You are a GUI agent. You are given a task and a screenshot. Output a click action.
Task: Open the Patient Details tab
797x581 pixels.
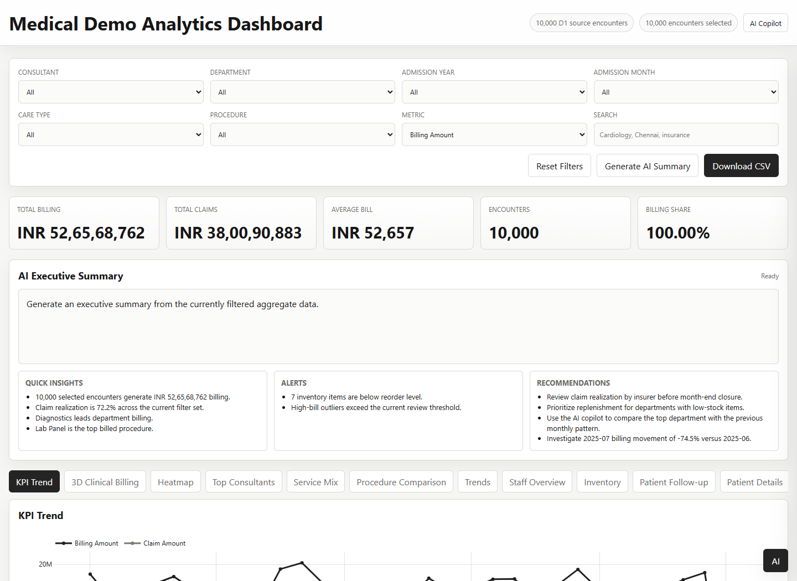tap(755, 481)
